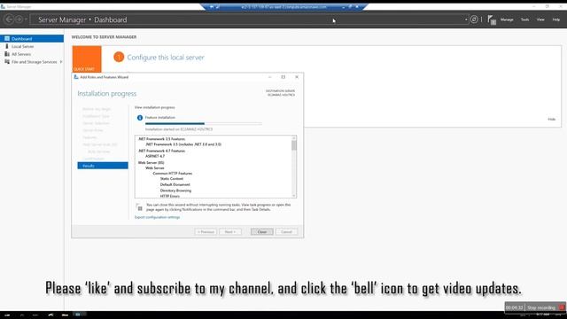Open the navigation history dropdown arrow
Screen dimensions: 567x319
pos(26,19)
